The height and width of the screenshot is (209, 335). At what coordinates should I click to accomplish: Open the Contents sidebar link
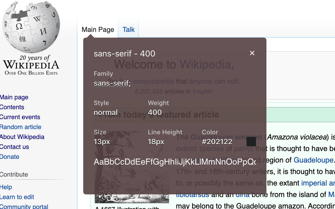pyautogui.click(x=12, y=107)
